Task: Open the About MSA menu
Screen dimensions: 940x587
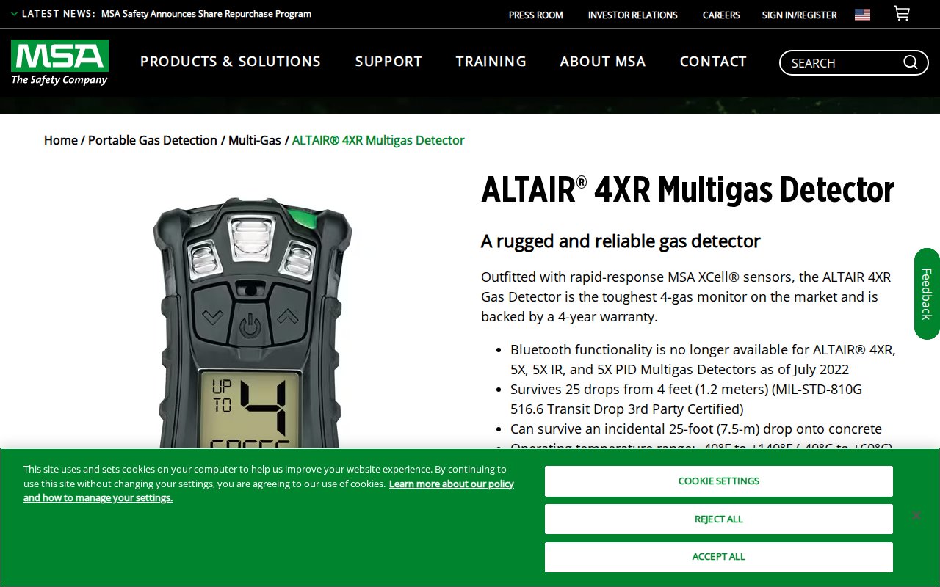Action: click(x=603, y=62)
